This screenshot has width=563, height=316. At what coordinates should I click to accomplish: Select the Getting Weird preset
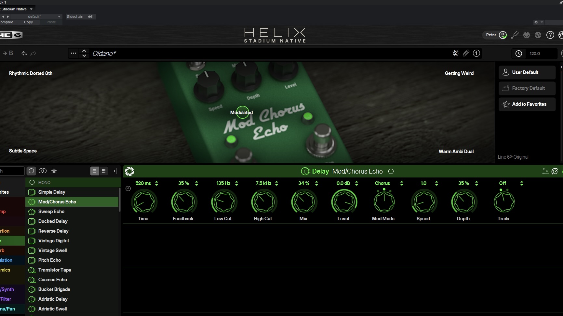[x=459, y=73]
